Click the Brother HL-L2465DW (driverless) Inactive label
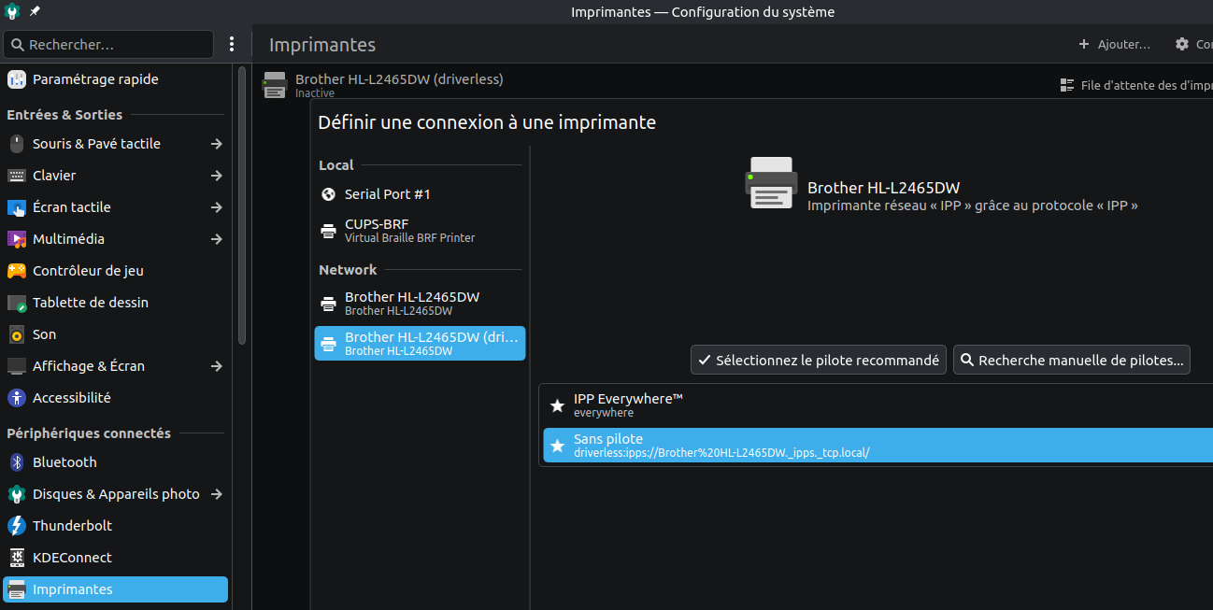The height and width of the screenshot is (610, 1213). 400,85
